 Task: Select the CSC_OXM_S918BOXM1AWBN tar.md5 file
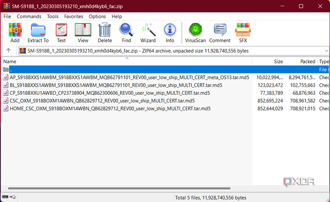[x=102, y=101]
